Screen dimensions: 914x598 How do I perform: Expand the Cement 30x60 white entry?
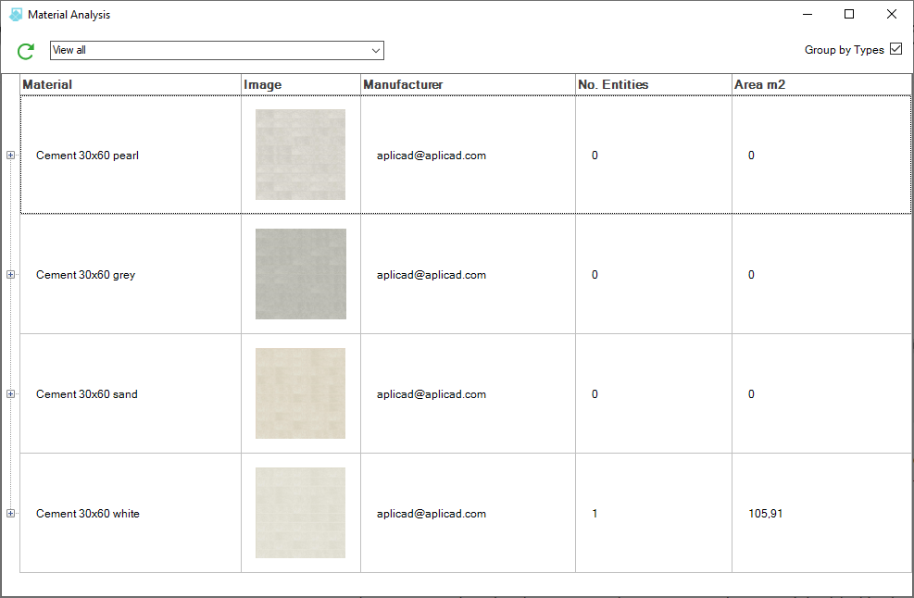point(10,513)
